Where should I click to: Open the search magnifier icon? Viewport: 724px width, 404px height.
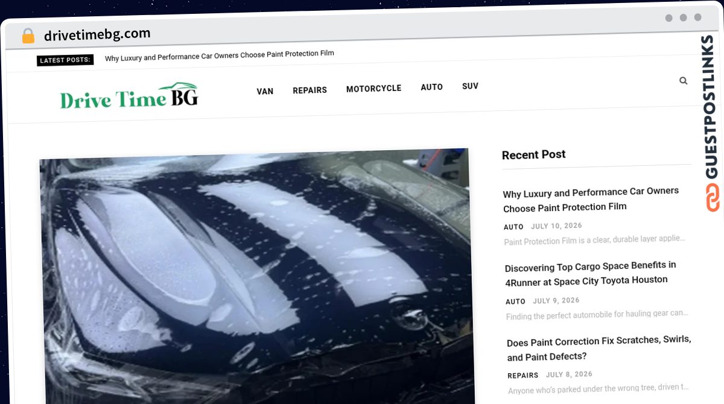683,80
